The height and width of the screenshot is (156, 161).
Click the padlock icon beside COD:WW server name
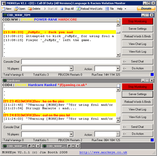[x=118, y=20]
